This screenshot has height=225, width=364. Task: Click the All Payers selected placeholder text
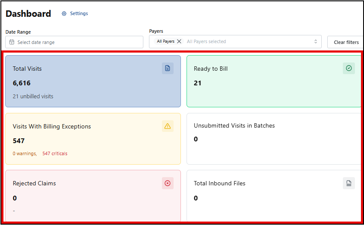pyautogui.click(x=206, y=42)
